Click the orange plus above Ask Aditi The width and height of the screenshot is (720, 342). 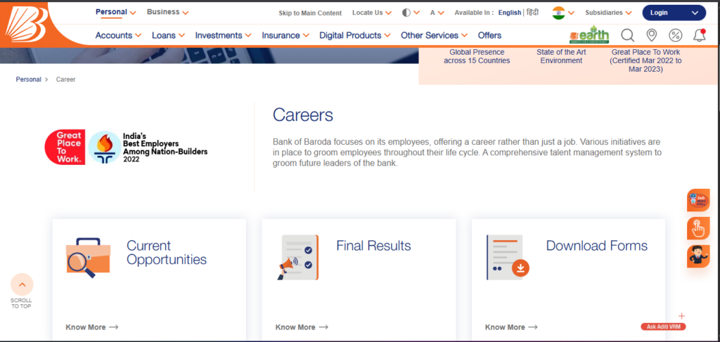coord(682,316)
